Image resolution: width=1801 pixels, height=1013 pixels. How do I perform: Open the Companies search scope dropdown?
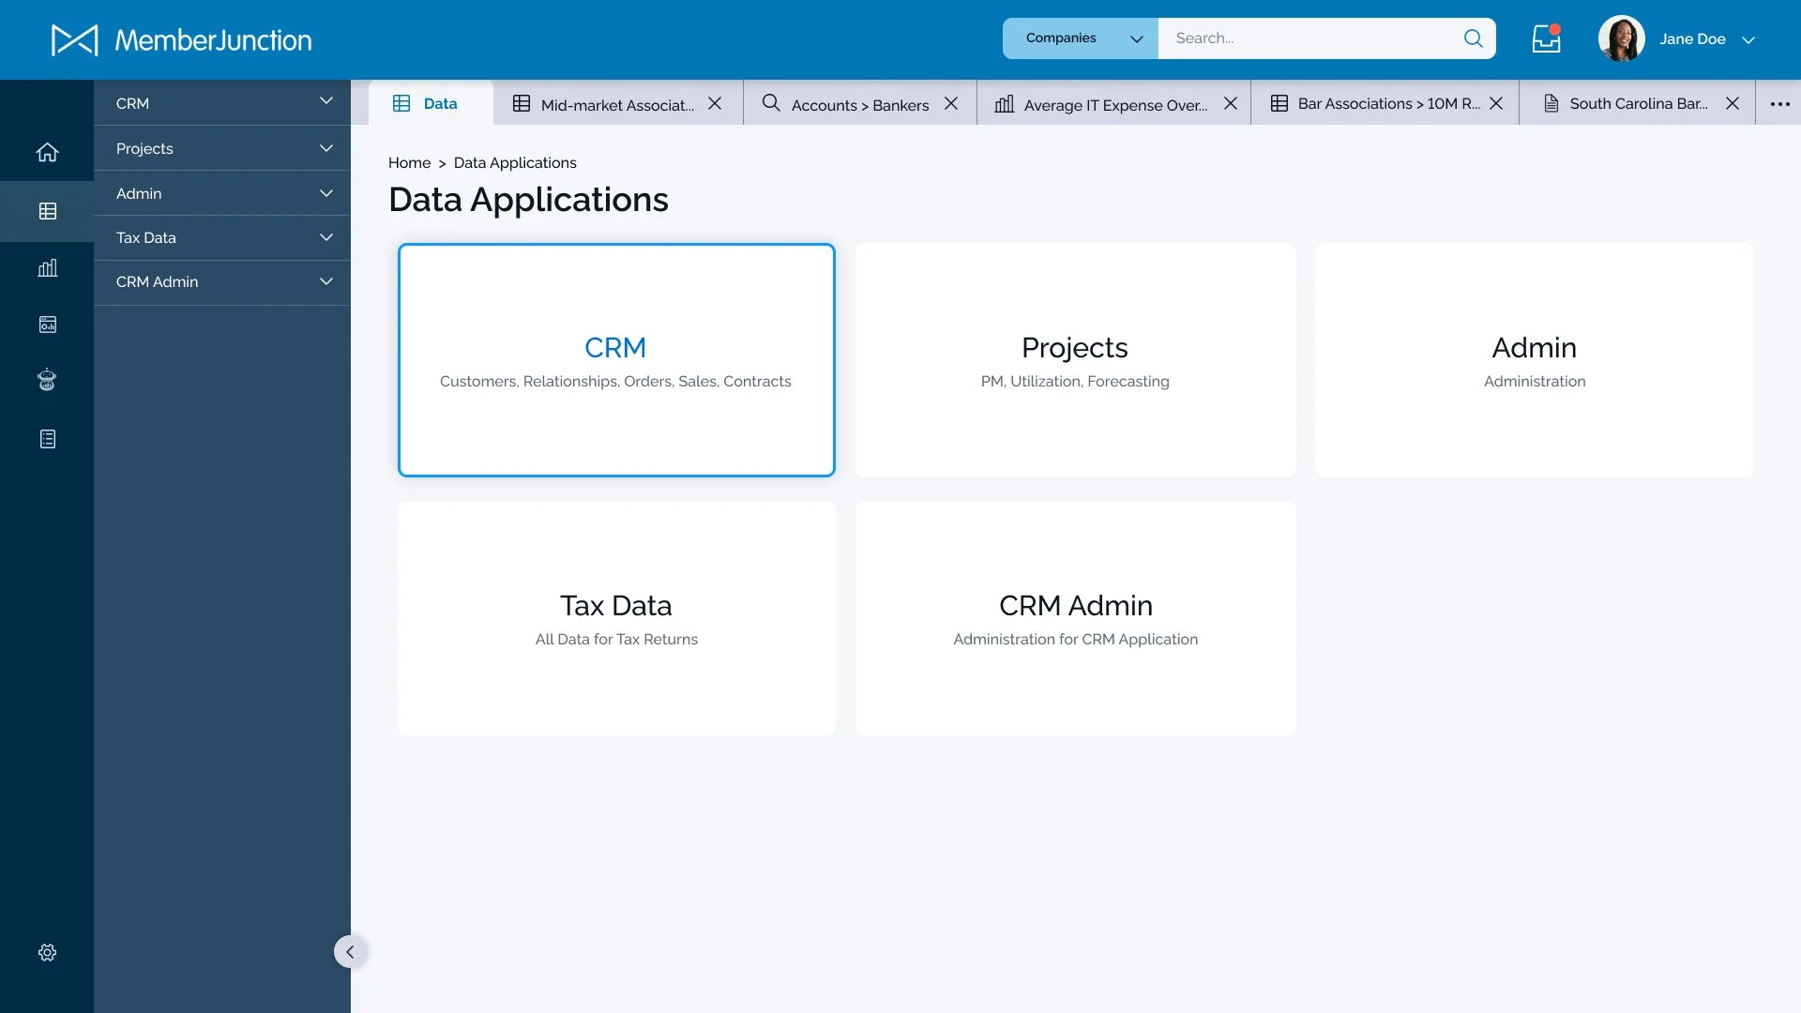[x=1081, y=38]
